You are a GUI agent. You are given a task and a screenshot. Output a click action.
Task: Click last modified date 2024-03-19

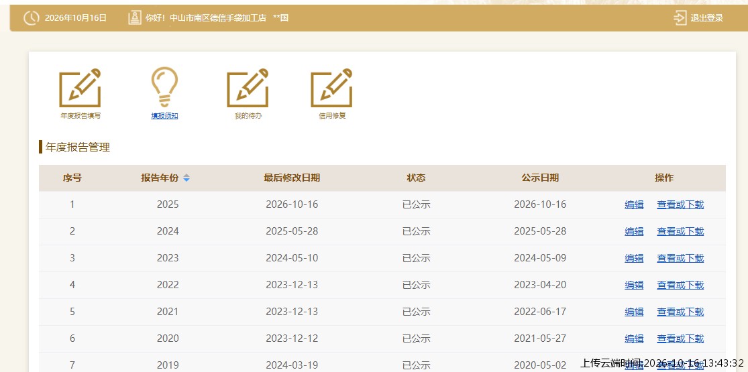(x=292, y=365)
